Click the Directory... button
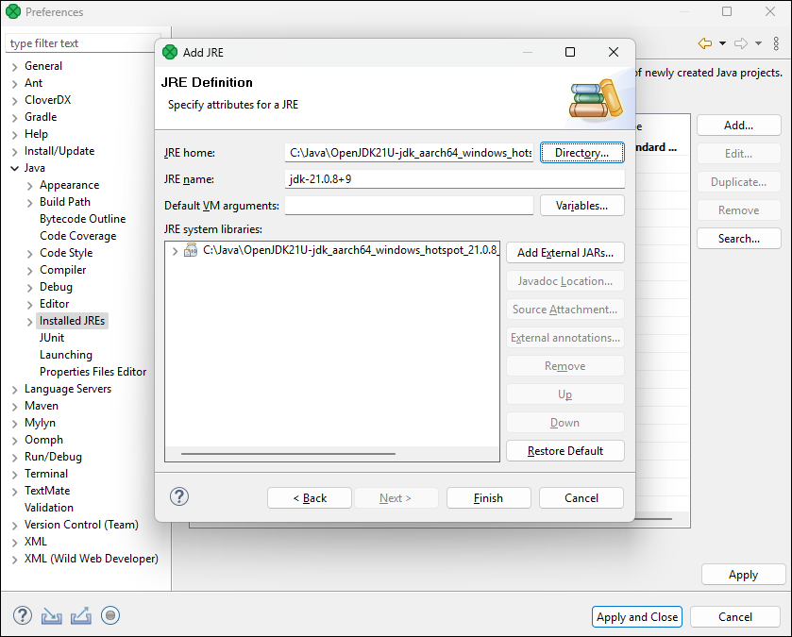792x637 pixels. click(582, 153)
